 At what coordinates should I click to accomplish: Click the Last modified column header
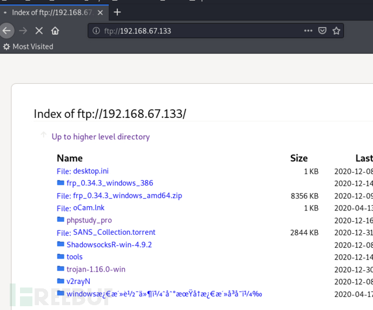point(364,158)
